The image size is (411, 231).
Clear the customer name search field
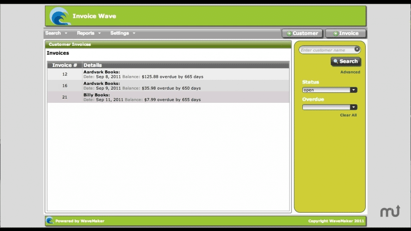coord(357,49)
